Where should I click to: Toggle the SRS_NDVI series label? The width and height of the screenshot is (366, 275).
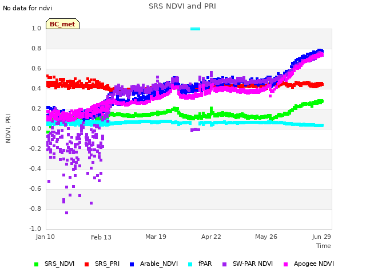(59, 264)
